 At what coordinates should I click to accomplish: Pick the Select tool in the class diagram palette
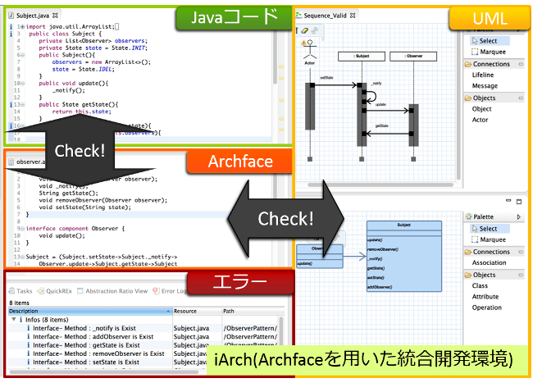pos(488,229)
